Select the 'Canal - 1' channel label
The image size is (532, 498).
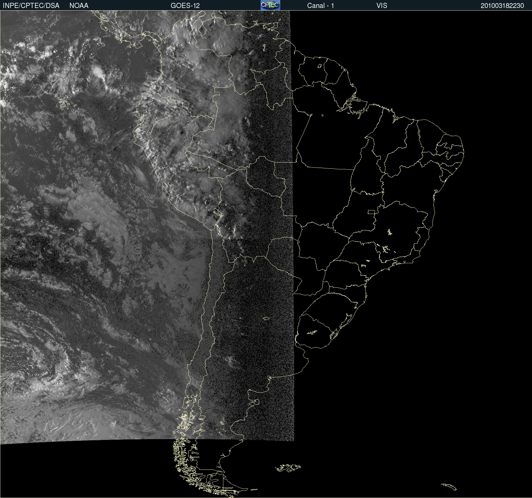point(321,6)
